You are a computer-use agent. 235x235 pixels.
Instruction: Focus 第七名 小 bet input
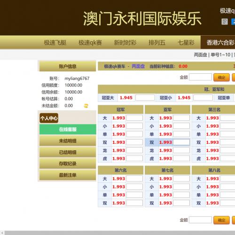tap(181, 187)
